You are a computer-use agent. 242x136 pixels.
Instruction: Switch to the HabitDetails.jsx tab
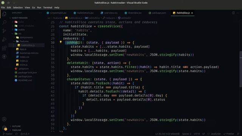click(x=84, y=13)
